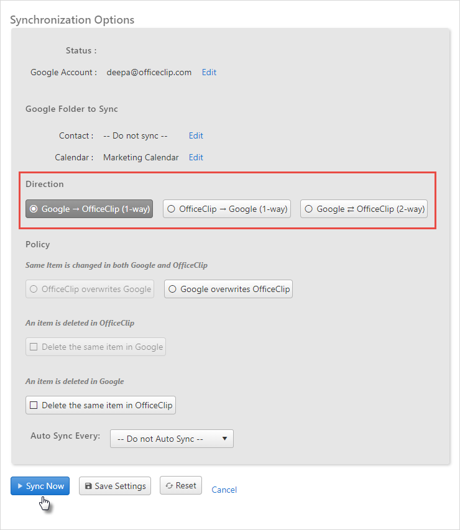The height and width of the screenshot is (530, 460).
Task: Click the Auto Sync Every label
Action: [x=65, y=436]
